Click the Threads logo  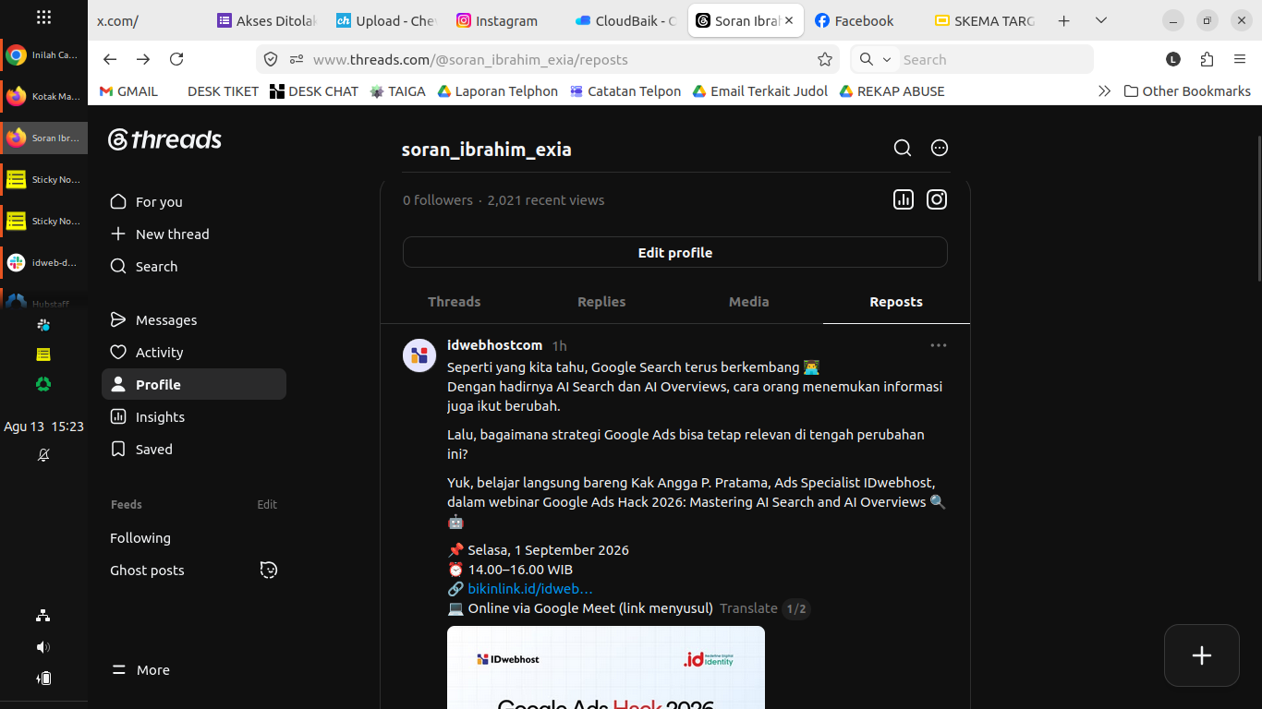coord(164,139)
